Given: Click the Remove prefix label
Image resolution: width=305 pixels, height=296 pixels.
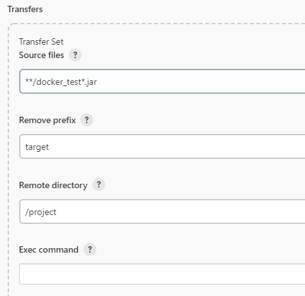Looking at the screenshot, I should point(47,121).
